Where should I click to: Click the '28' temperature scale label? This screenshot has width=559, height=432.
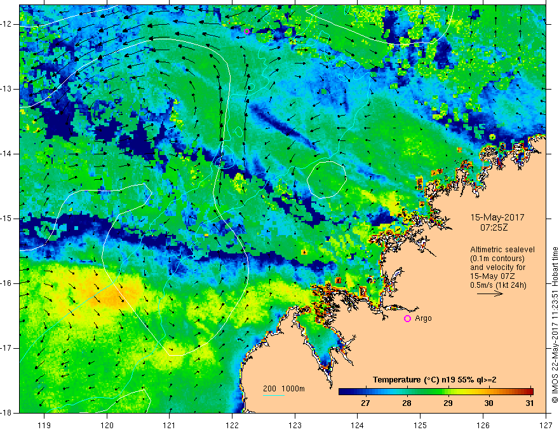tap(407, 403)
